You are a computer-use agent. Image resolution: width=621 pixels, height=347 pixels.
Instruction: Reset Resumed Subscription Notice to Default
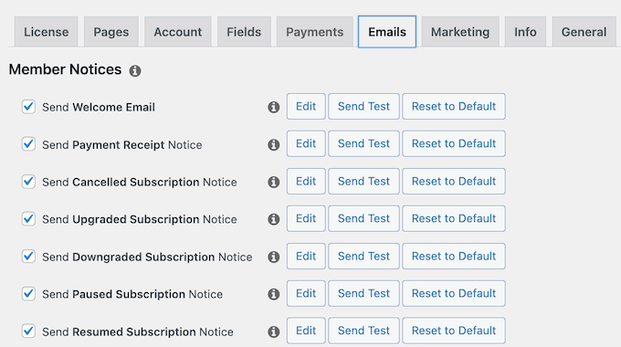[454, 331]
